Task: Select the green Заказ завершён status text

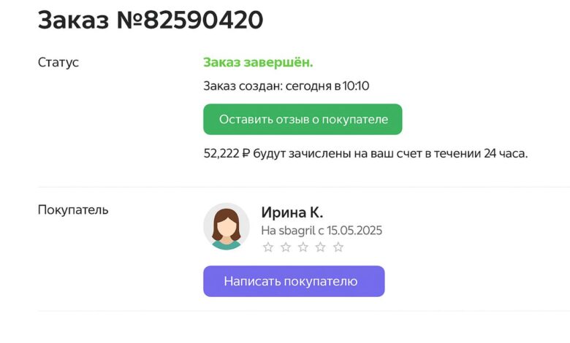Action: point(258,63)
